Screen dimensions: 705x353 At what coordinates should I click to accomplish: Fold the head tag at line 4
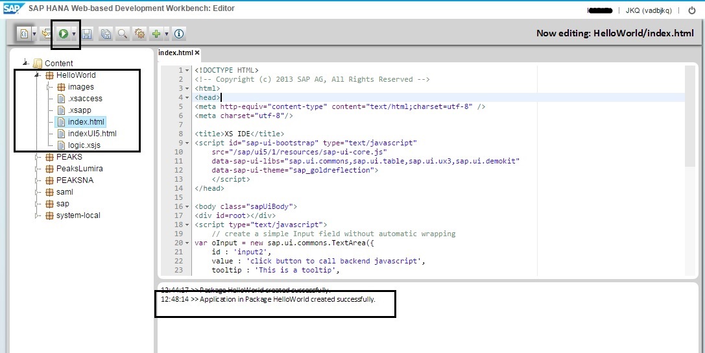[x=187, y=97]
